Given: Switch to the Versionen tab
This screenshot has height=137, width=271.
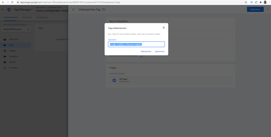Looking at the screenshot, I should 27,17.
